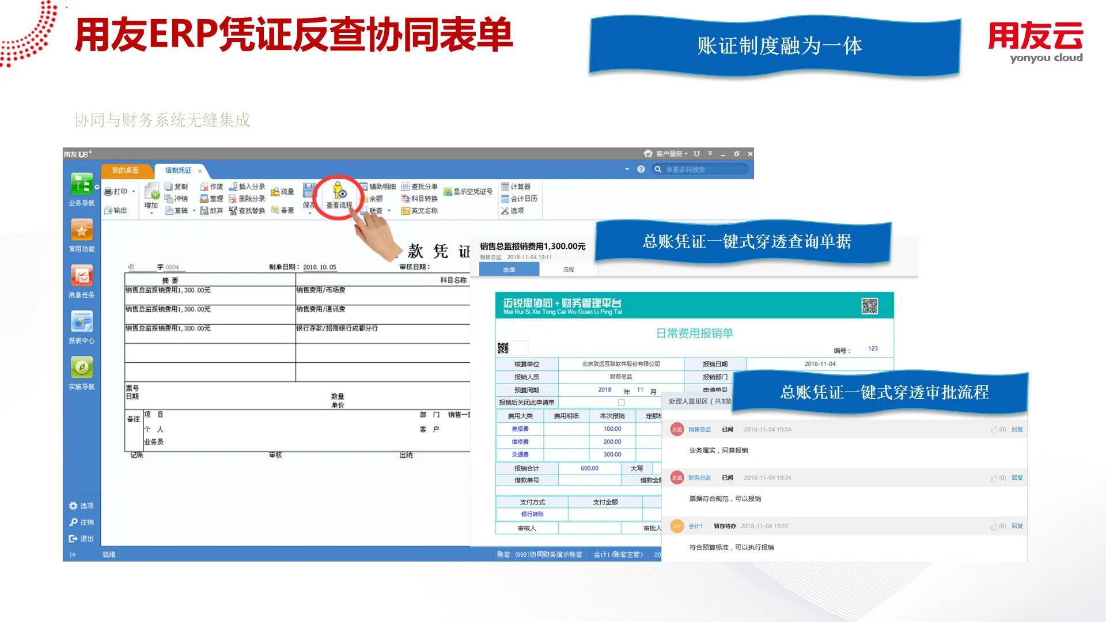This screenshot has width=1106, height=622.
Task: Click 回复 on 销售总监 comment
Action: [x=1017, y=430]
